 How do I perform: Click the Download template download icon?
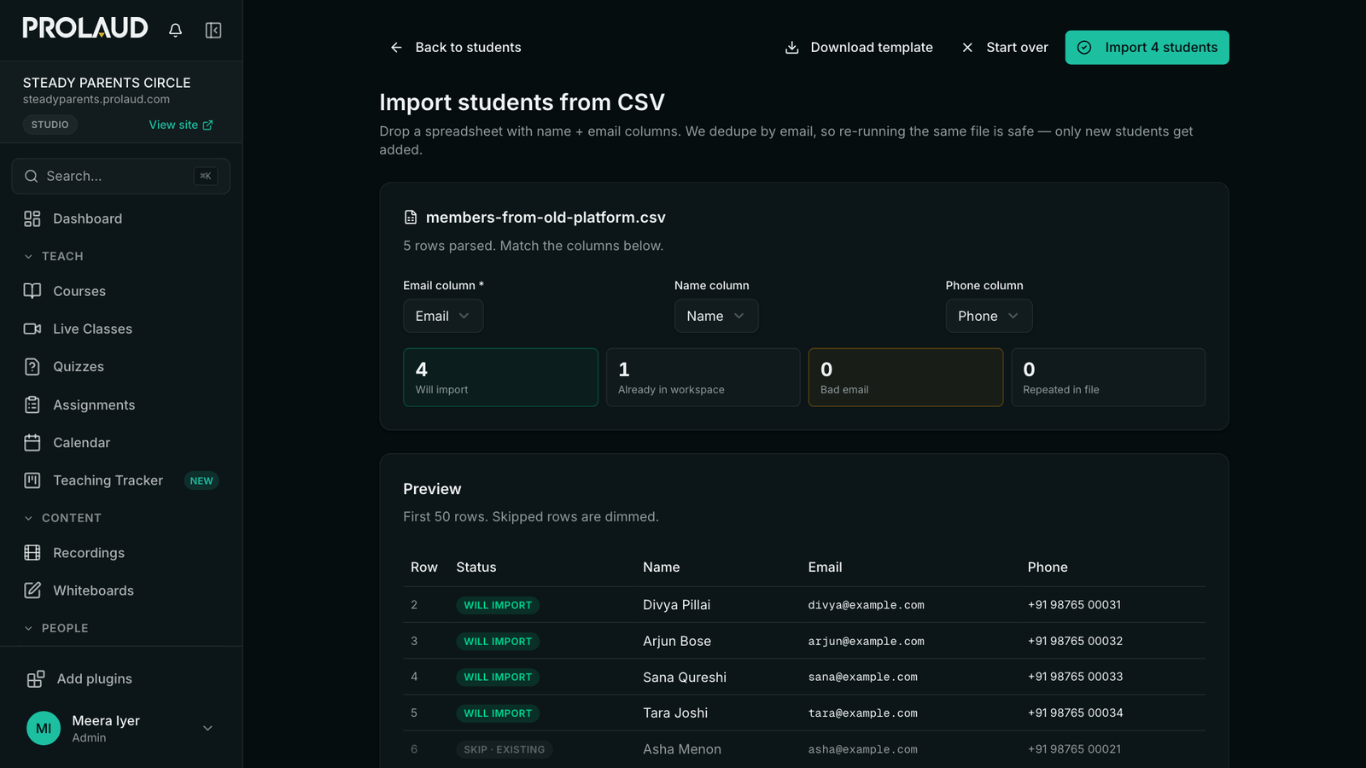coord(792,48)
